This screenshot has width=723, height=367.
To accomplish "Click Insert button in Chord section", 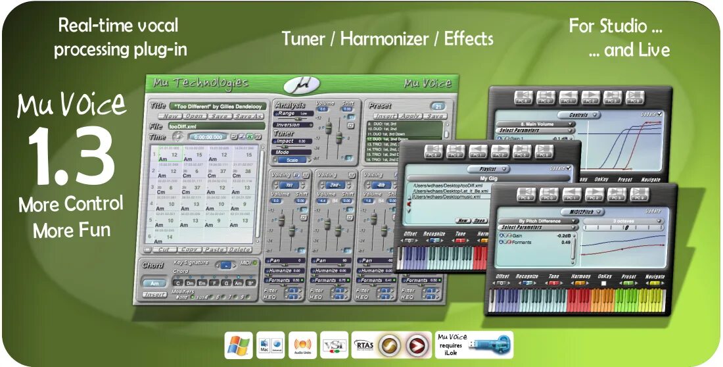I will 154,295.
